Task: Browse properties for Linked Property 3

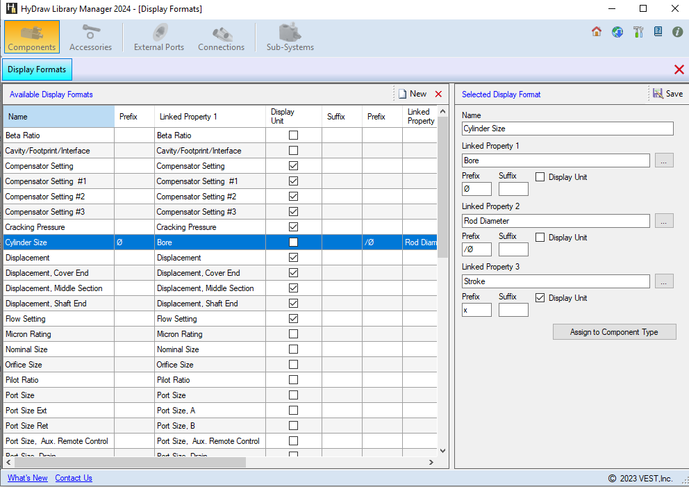Action: tap(664, 281)
